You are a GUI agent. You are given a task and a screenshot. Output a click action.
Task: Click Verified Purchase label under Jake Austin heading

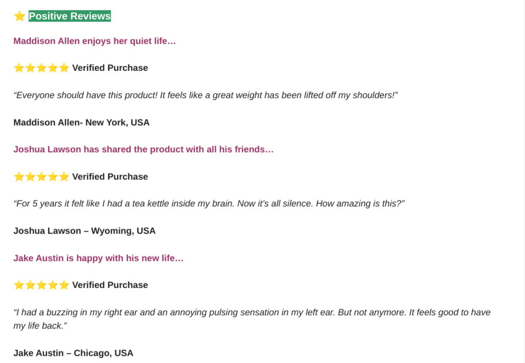[110, 285]
